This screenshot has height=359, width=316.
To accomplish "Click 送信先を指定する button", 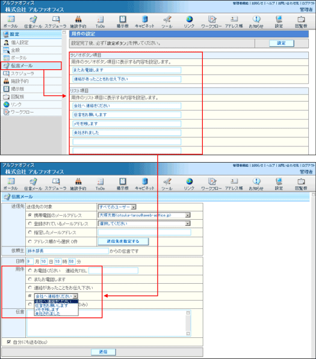I will point(123,242).
